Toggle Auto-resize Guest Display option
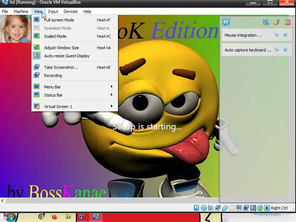296x222 pixels. [75, 56]
